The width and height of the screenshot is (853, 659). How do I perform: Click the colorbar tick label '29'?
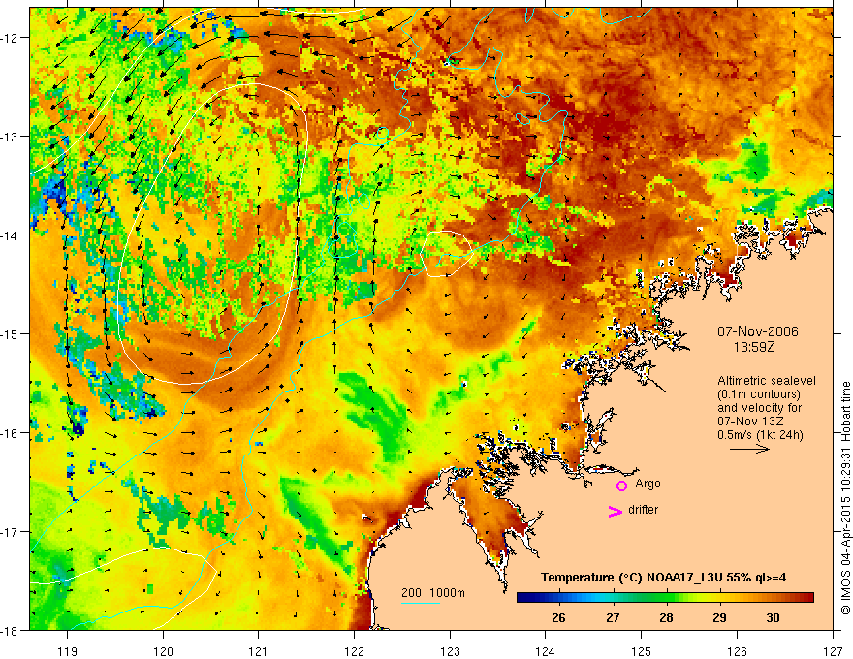tap(719, 618)
